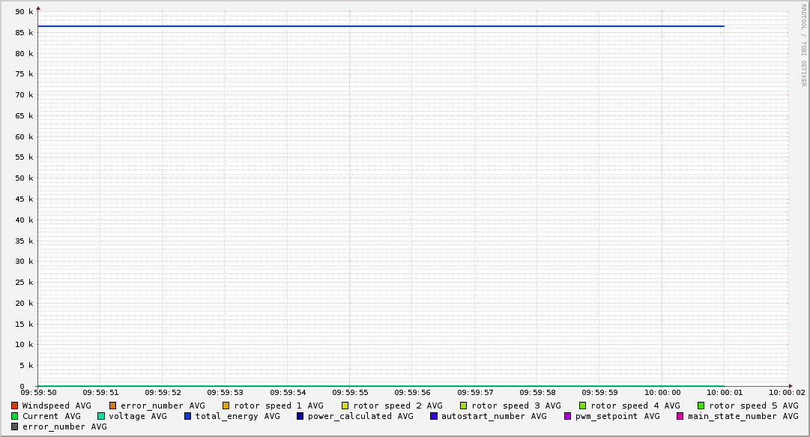Click the rotor speed 1 AVG swatch
The height and width of the screenshot is (437, 810).
[226, 406]
